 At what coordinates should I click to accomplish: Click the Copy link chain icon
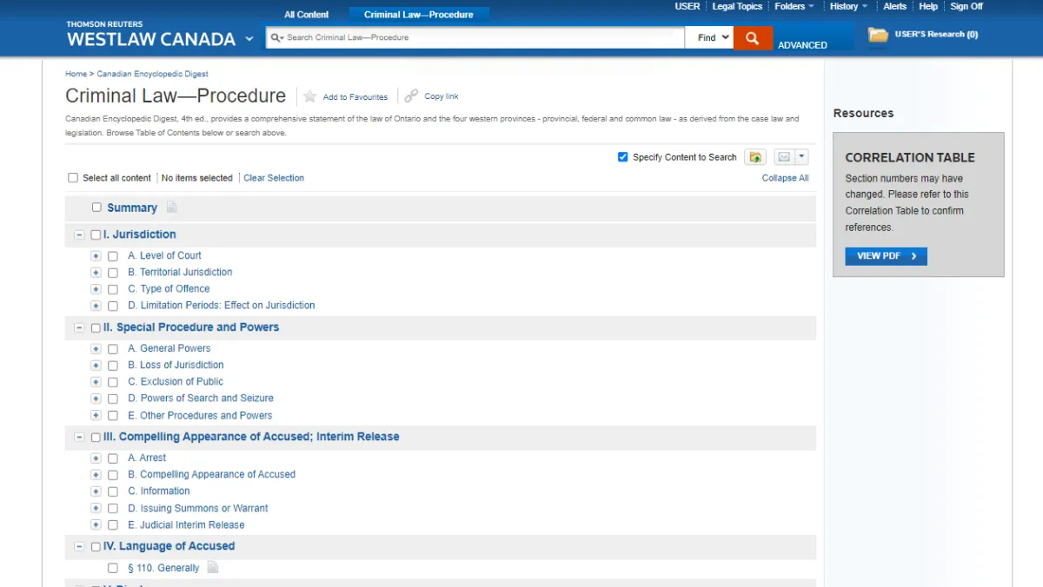pos(411,96)
